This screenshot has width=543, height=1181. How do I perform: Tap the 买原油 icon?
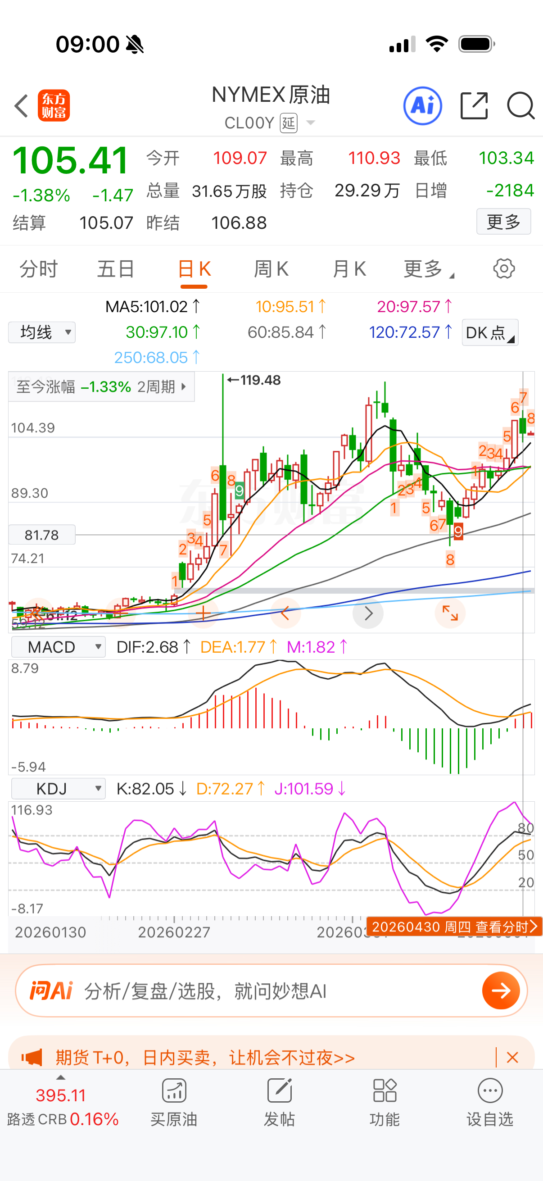pos(174,1090)
